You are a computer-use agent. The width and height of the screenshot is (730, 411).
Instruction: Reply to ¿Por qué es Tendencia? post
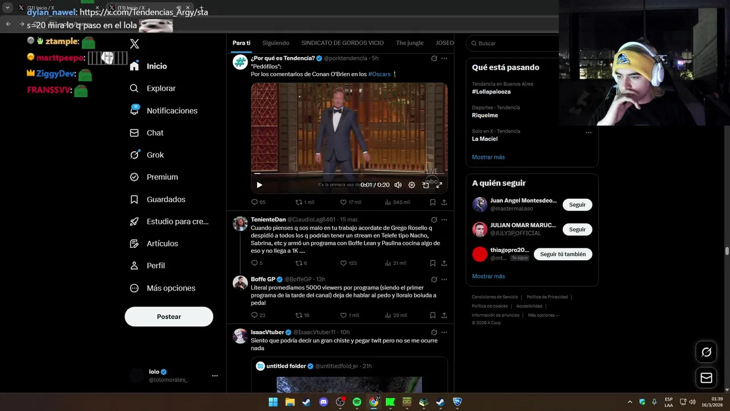click(x=258, y=202)
